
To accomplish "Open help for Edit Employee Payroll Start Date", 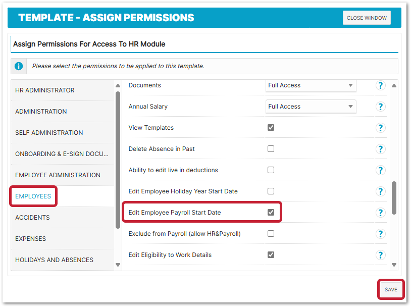I will coord(380,213).
